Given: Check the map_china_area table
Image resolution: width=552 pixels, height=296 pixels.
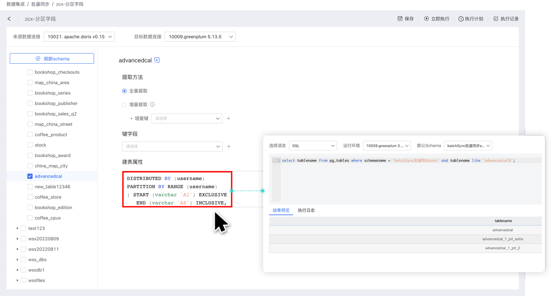Looking at the screenshot, I should pyautogui.click(x=30, y=82).
